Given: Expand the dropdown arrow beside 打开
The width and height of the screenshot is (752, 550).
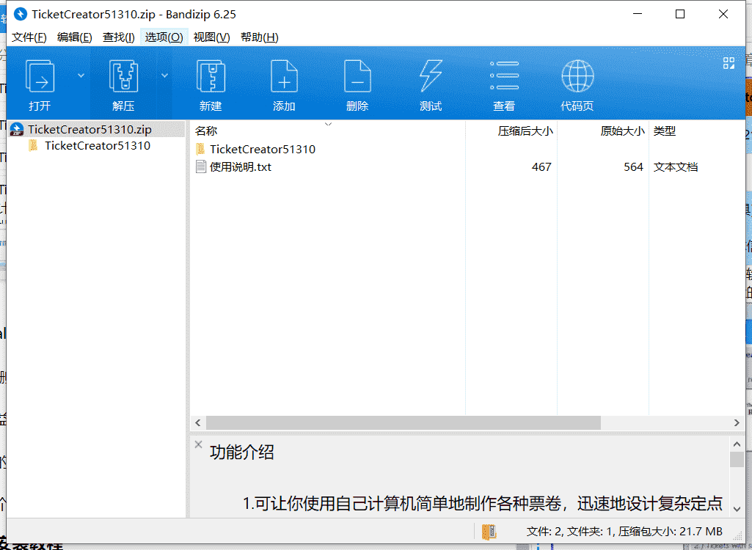Looking at the screenshot, I should [81, 76].
